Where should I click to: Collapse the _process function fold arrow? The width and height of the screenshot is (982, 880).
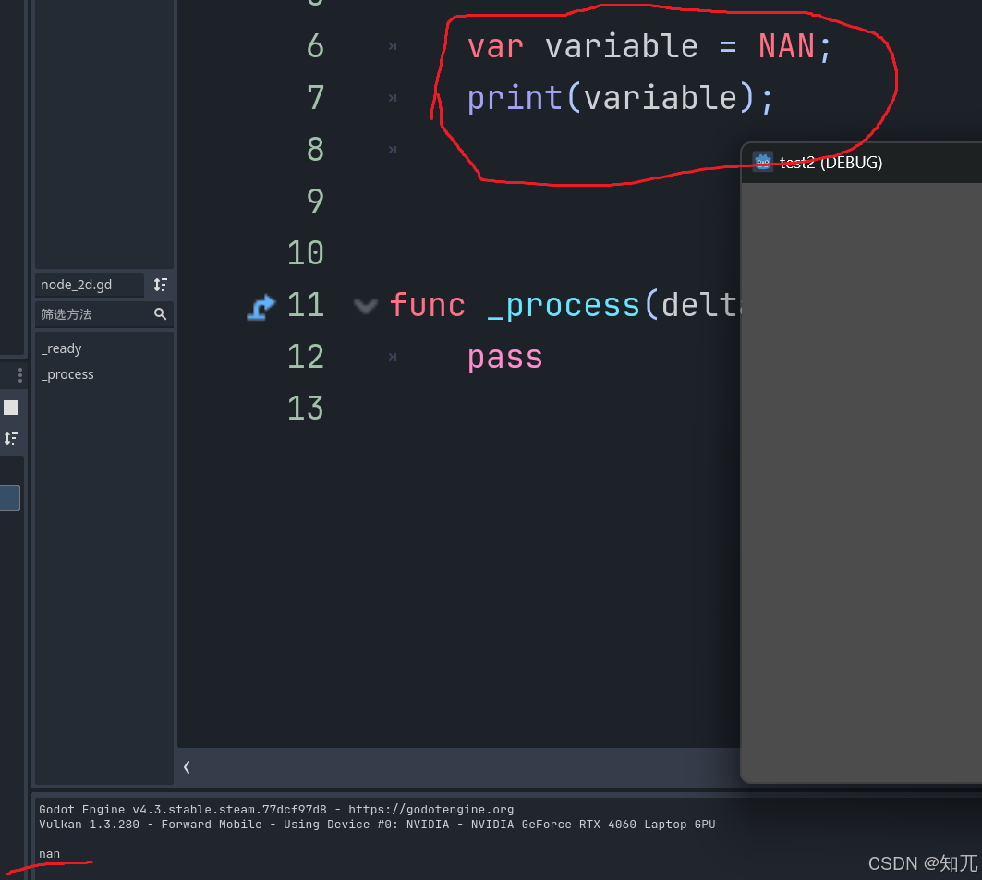tap(364, 304)
